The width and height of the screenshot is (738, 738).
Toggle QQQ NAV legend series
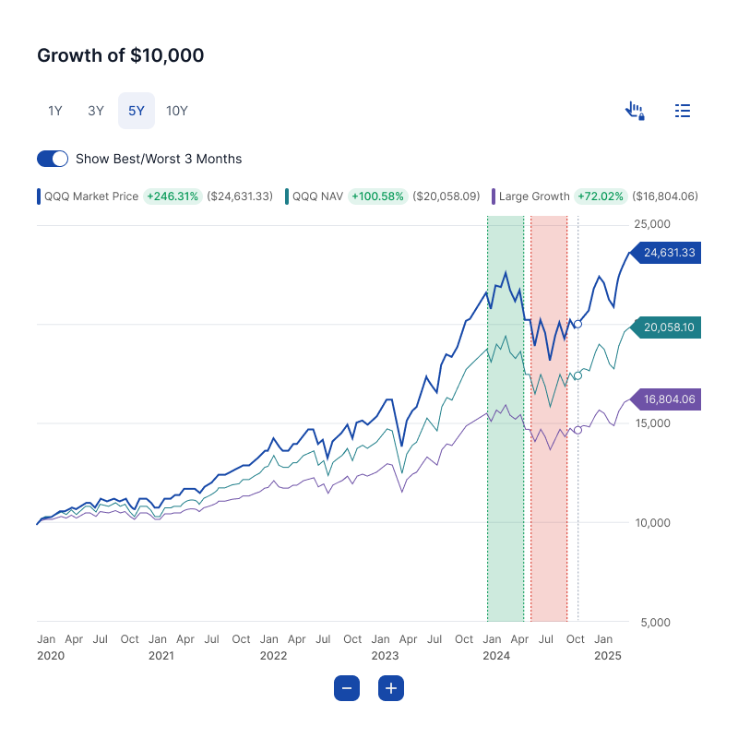(318, 196)
